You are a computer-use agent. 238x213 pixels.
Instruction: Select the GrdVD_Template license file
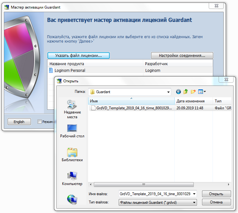134,108
